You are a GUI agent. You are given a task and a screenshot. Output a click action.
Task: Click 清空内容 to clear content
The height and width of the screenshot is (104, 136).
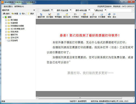(93, 16)
